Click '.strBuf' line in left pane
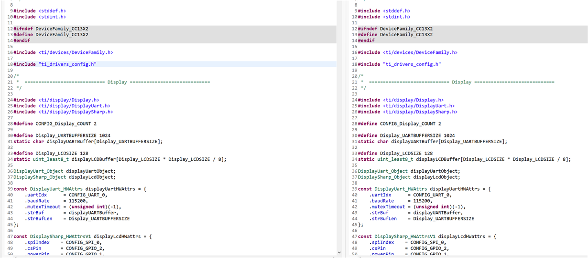 coord(71,213)
